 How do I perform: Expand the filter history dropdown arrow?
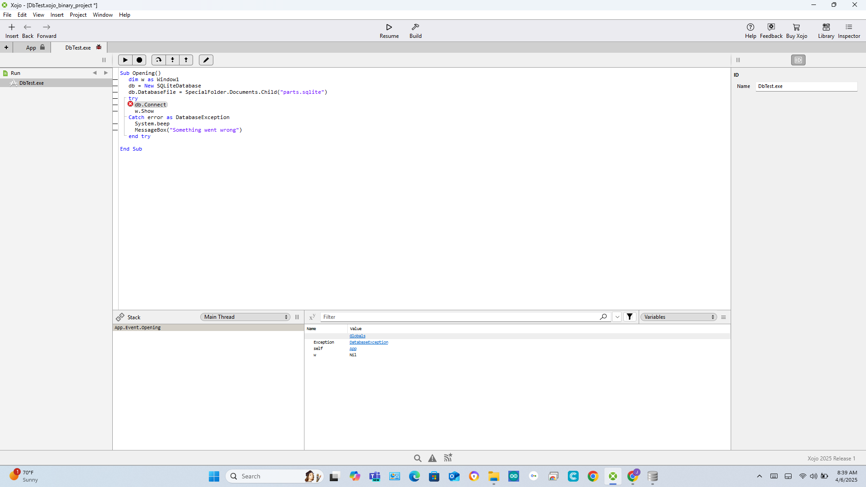(x=617, y=317)
